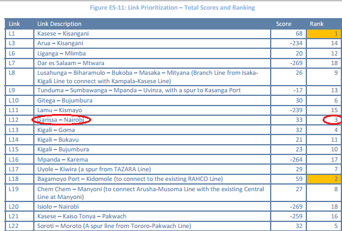Viewport: 342px width, 231px height.
Task: Click the 'Link Description' column header
Action: point(59,24)
